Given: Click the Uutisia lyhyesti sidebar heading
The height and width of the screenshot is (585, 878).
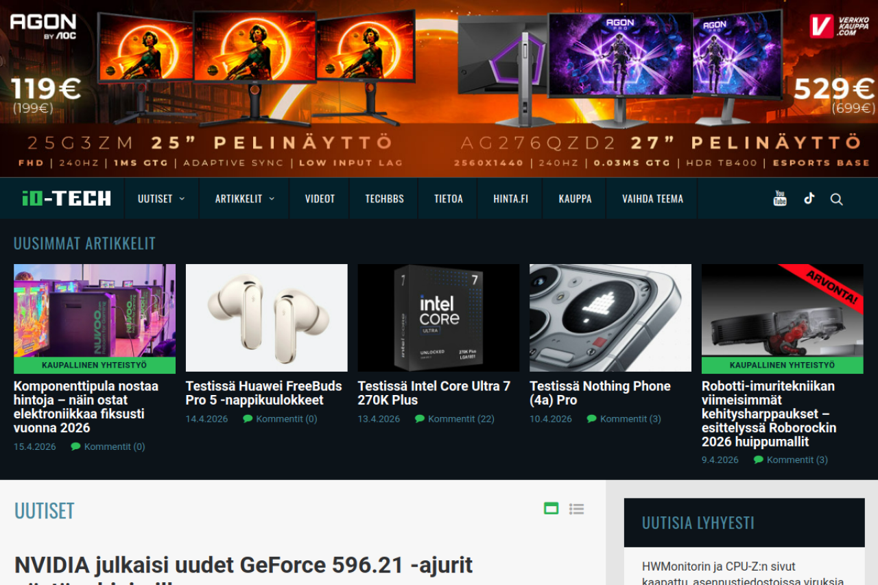Looking at the screenshot, I should point(698,523).
